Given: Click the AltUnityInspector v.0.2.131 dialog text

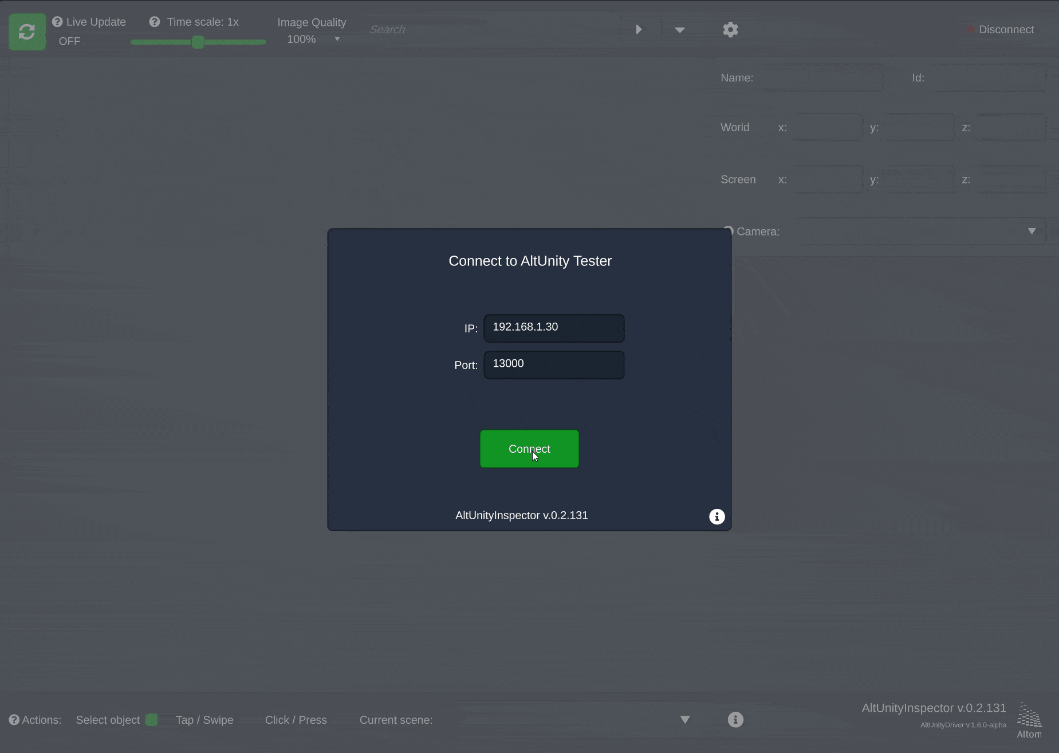Looking at the screenshot, I should [522, 515].
